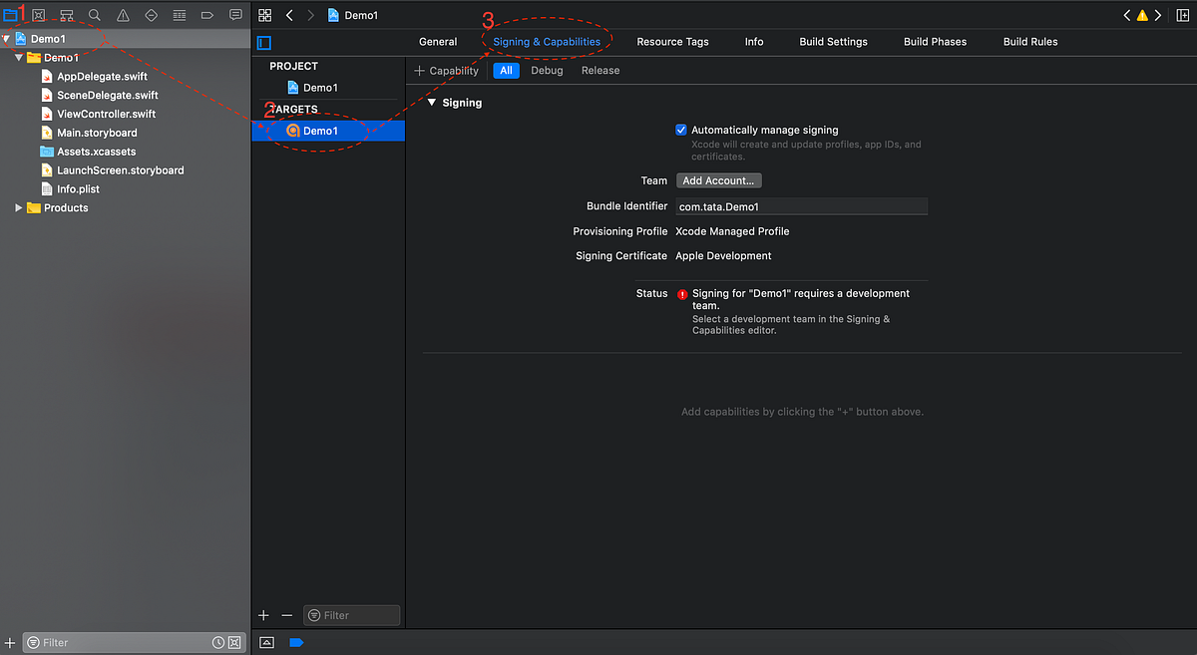Open the Build Settings tab

pos(833,41)
